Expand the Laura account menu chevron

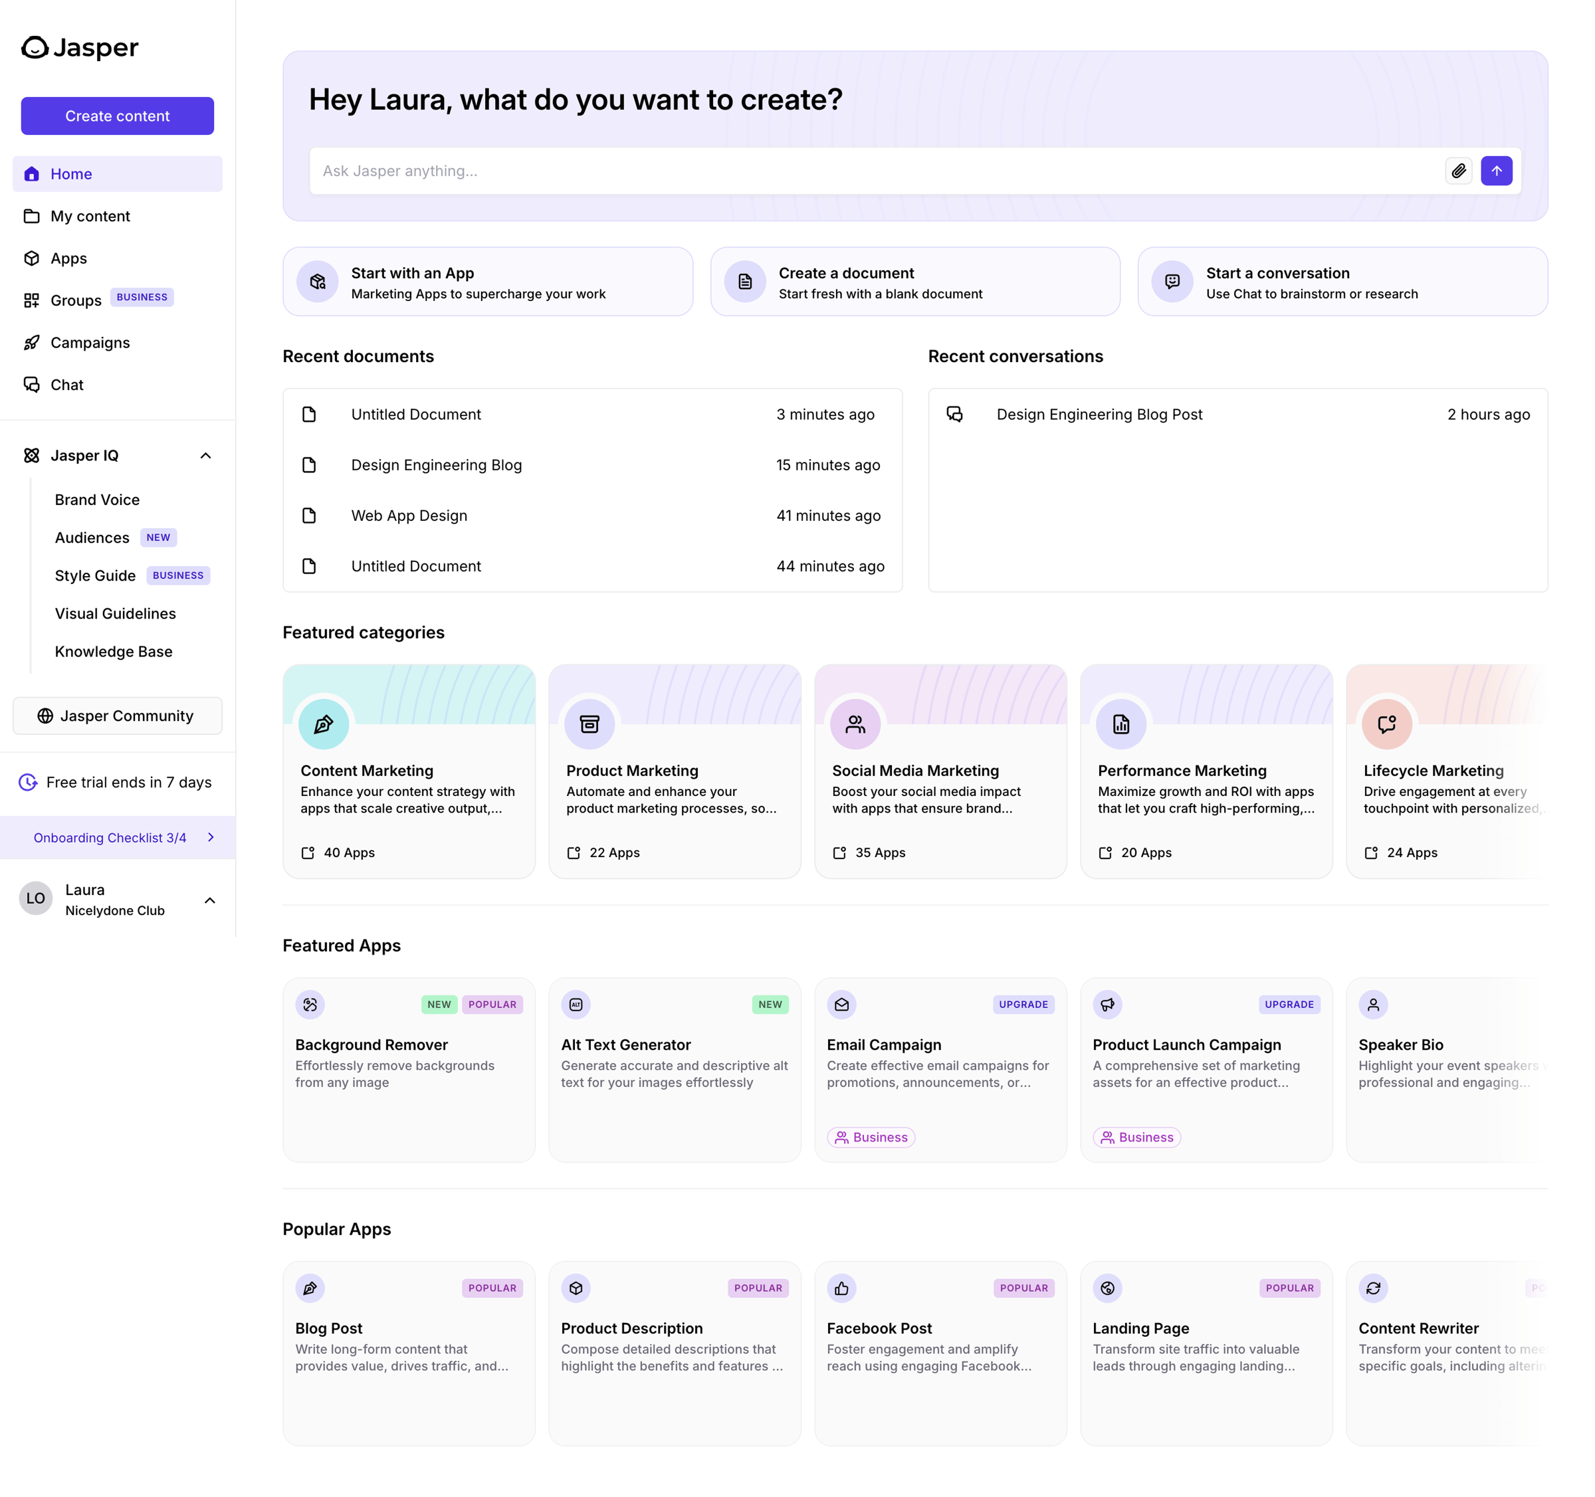tap(210, 900)
